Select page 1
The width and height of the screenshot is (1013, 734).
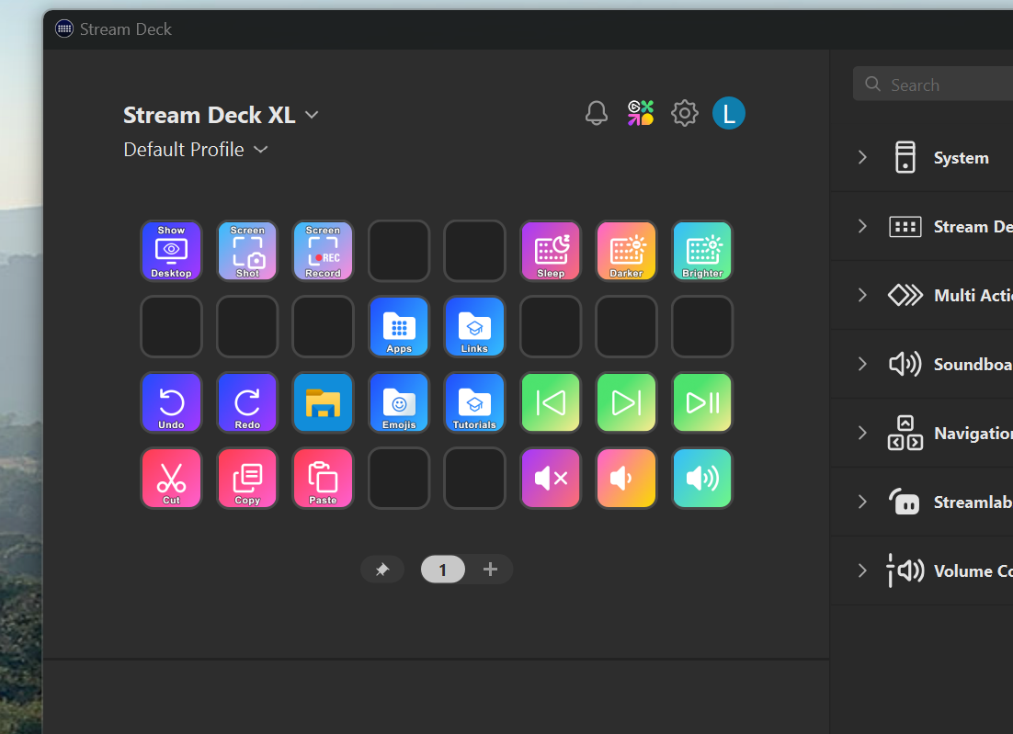click(442, 570)
